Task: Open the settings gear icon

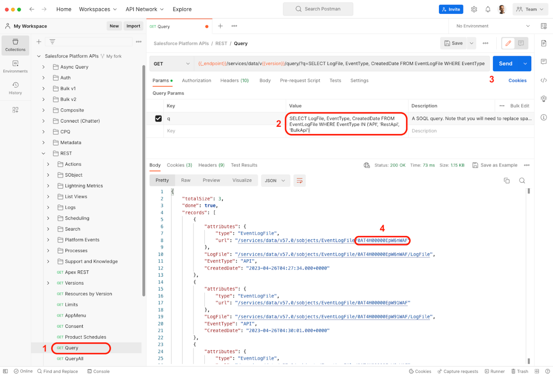Action: coord(474,9)
